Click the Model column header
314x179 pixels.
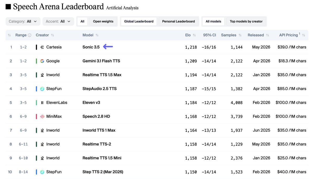click(88, 35)
